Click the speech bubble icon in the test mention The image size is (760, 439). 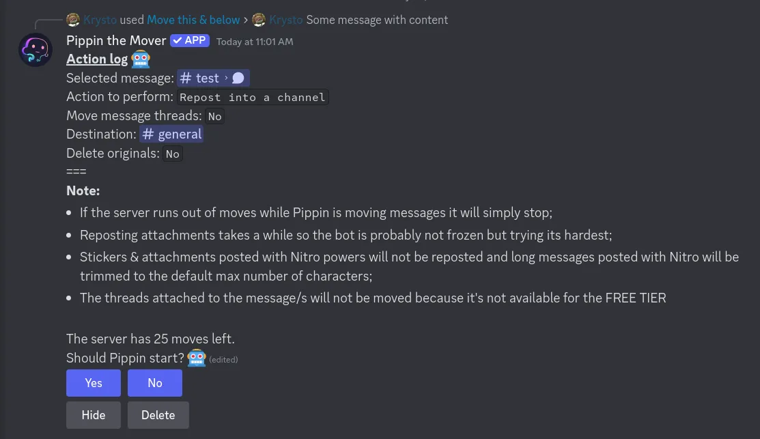point(238,79)
